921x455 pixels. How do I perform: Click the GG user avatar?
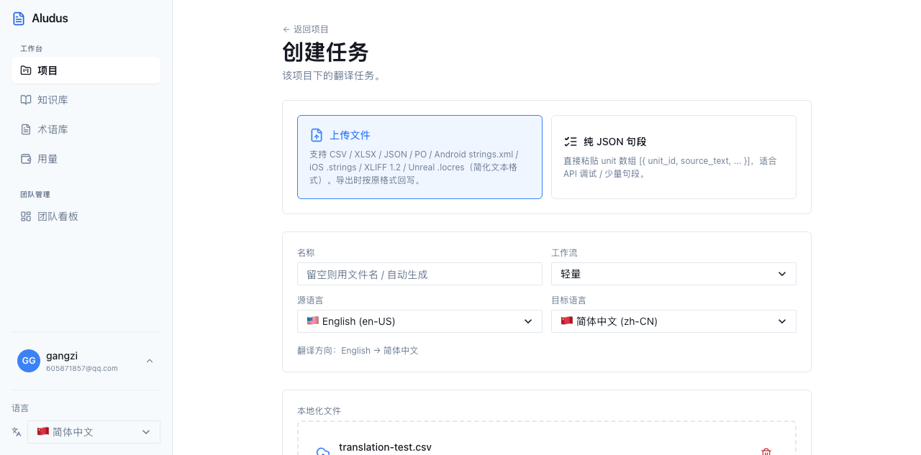click(x=29, y=361)
